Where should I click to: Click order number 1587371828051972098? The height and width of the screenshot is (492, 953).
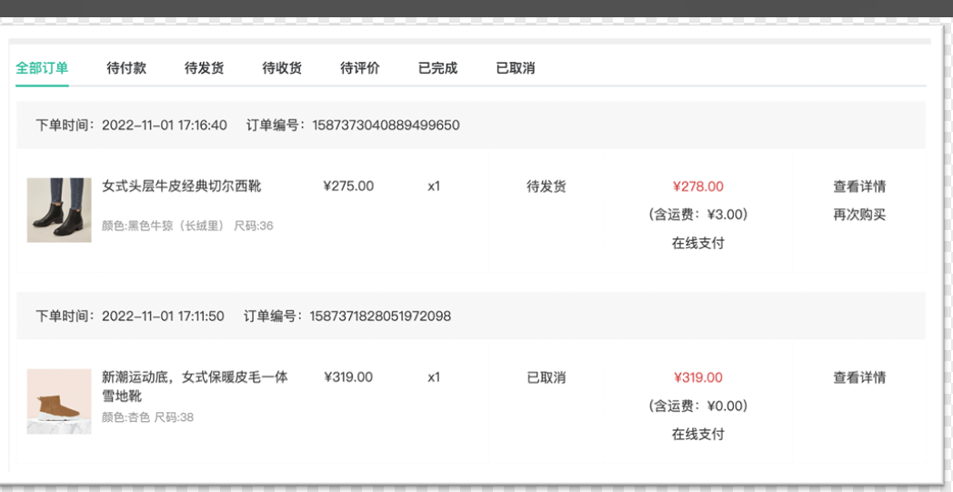[380, 316]
